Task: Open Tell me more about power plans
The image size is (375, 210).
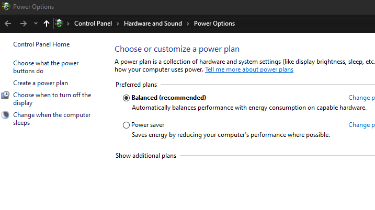Action: click(249, 69)
